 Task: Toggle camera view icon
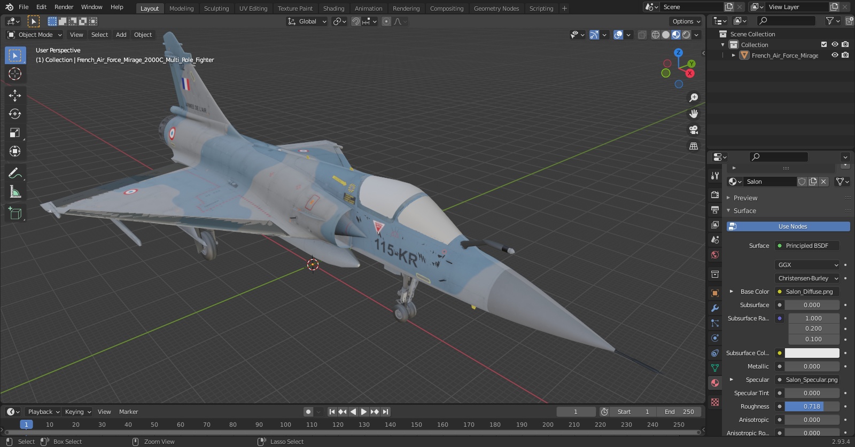(694, 130)
